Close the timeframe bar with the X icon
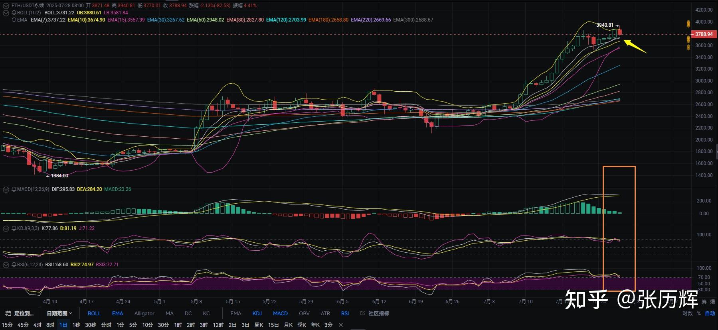 [340, 325]
